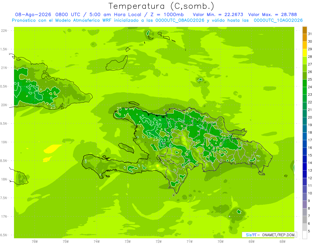Click the legend value '26'
The image size is (317, 245).
310,72
